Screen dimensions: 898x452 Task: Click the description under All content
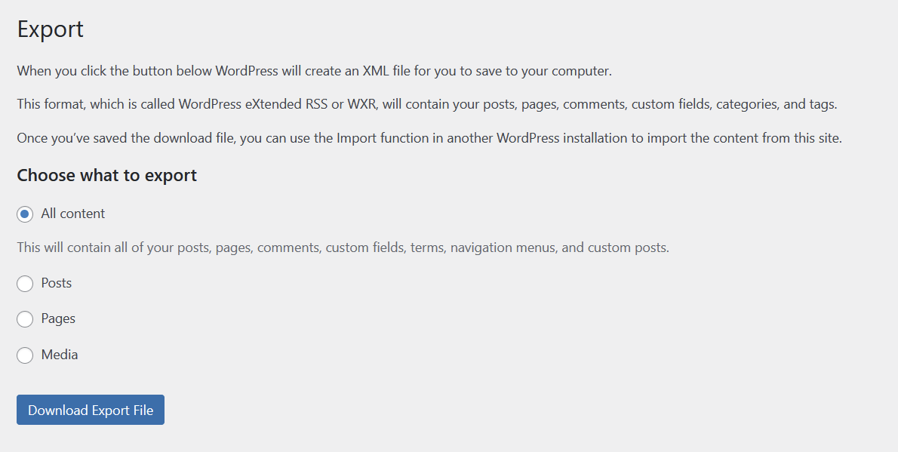click(343, 248)
